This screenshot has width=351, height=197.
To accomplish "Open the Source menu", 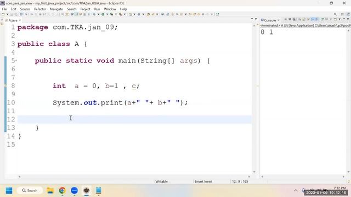I will [x=25, y=9].
